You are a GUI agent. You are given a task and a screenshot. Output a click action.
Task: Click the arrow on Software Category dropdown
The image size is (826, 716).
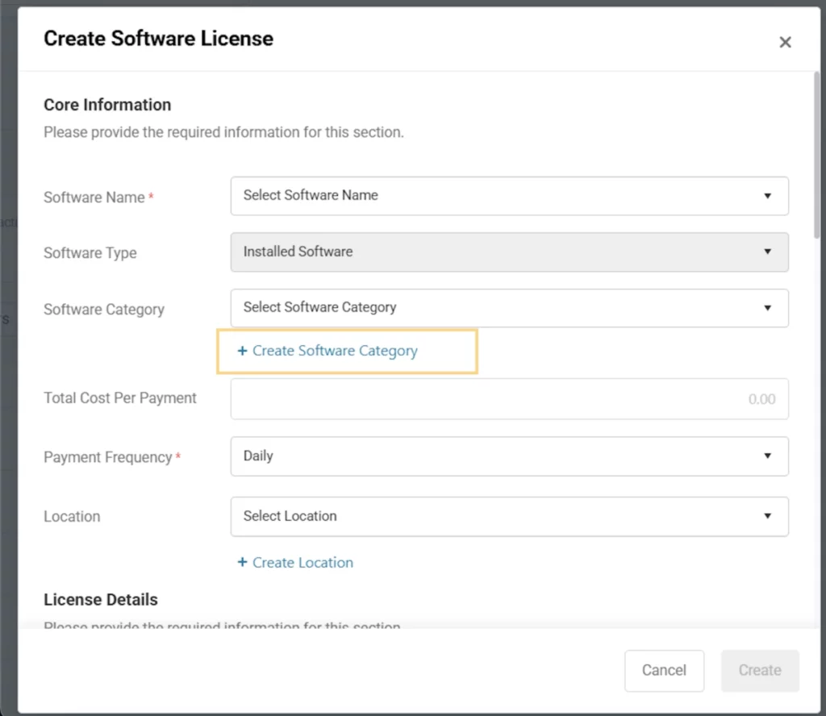(767, 308)
